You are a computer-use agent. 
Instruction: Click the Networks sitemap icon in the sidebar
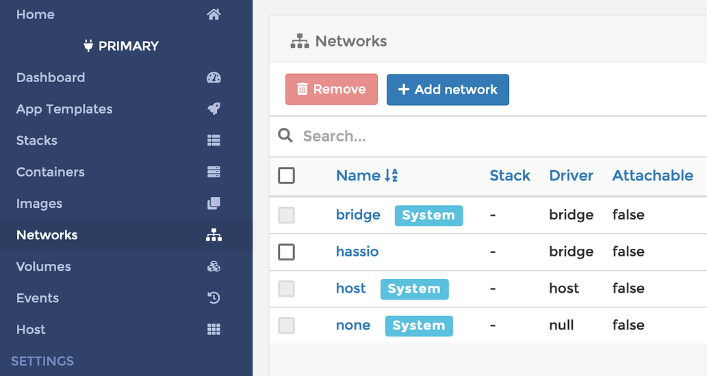(214, 235)
